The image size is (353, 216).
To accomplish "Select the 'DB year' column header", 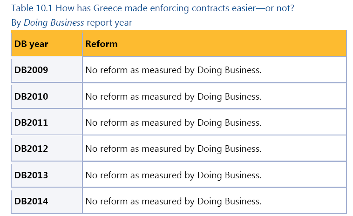I will [31, 44].
